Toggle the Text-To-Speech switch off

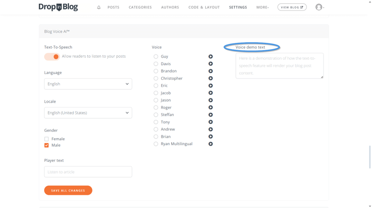[52, 57]
